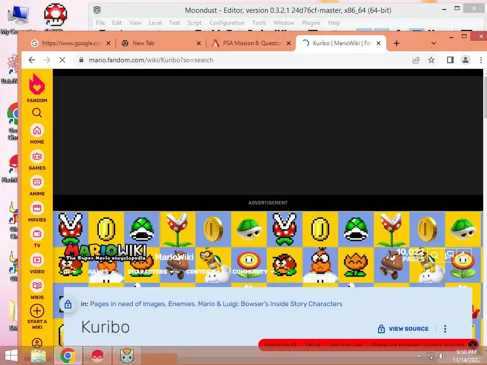This screenshot has width=487, height=365.
Task: Close the red promo banner
Action: (x=473, y=345)
